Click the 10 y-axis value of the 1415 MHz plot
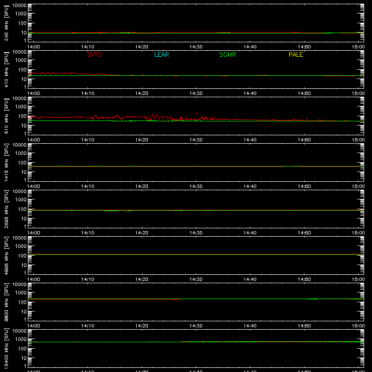 coord(24,172)
